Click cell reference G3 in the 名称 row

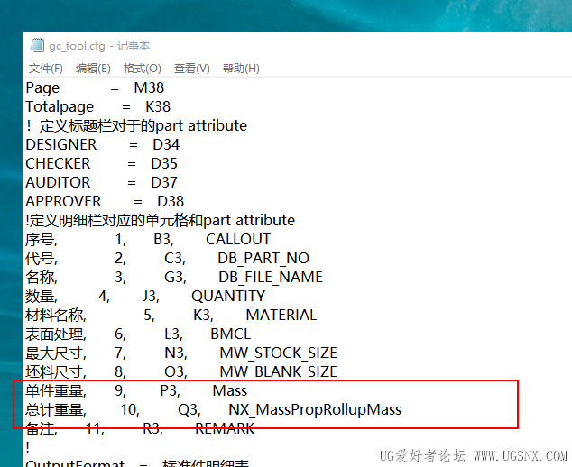coord(174,278)
